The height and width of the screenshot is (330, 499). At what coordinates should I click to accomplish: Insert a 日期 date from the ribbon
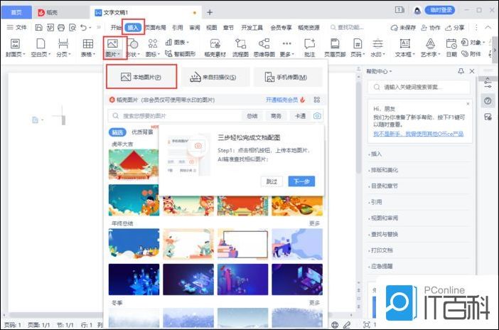pyautogui.click(x=451, y=48)
